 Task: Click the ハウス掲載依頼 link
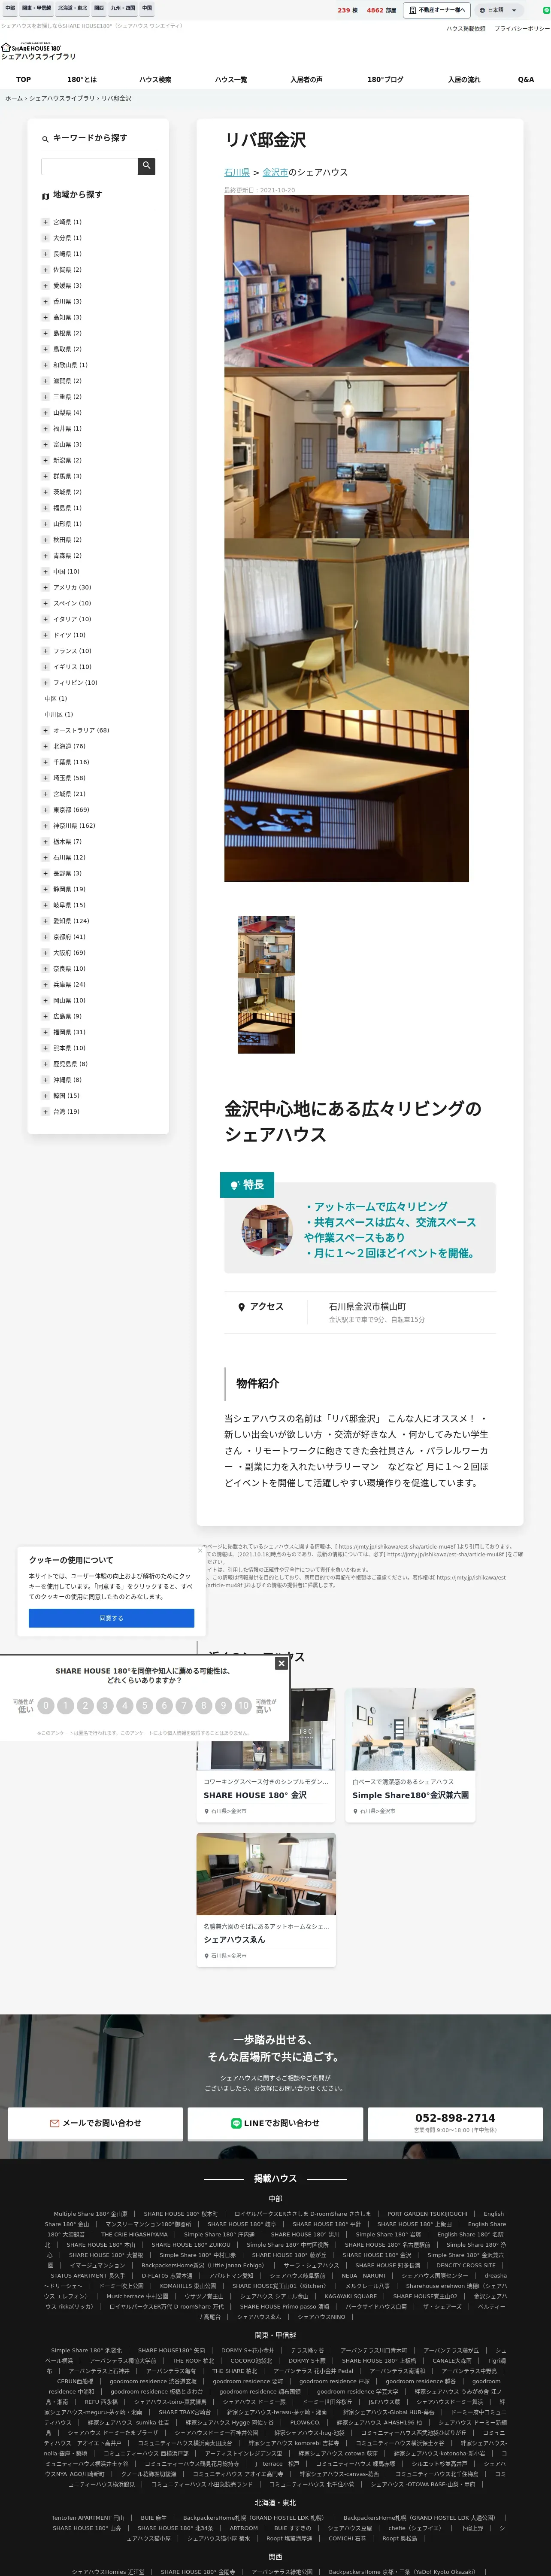click(466, 29)
